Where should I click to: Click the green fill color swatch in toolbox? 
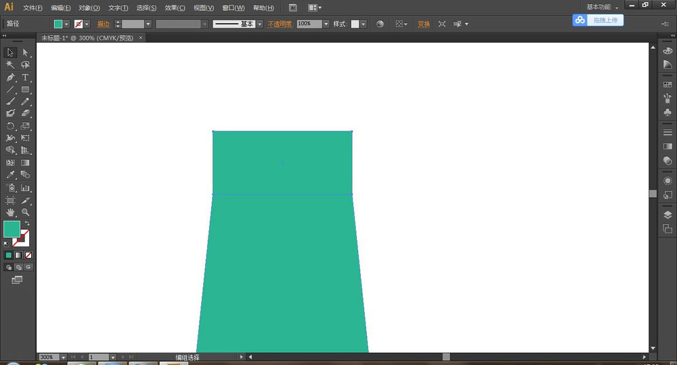pyautogui.click(x=12, y=229)
